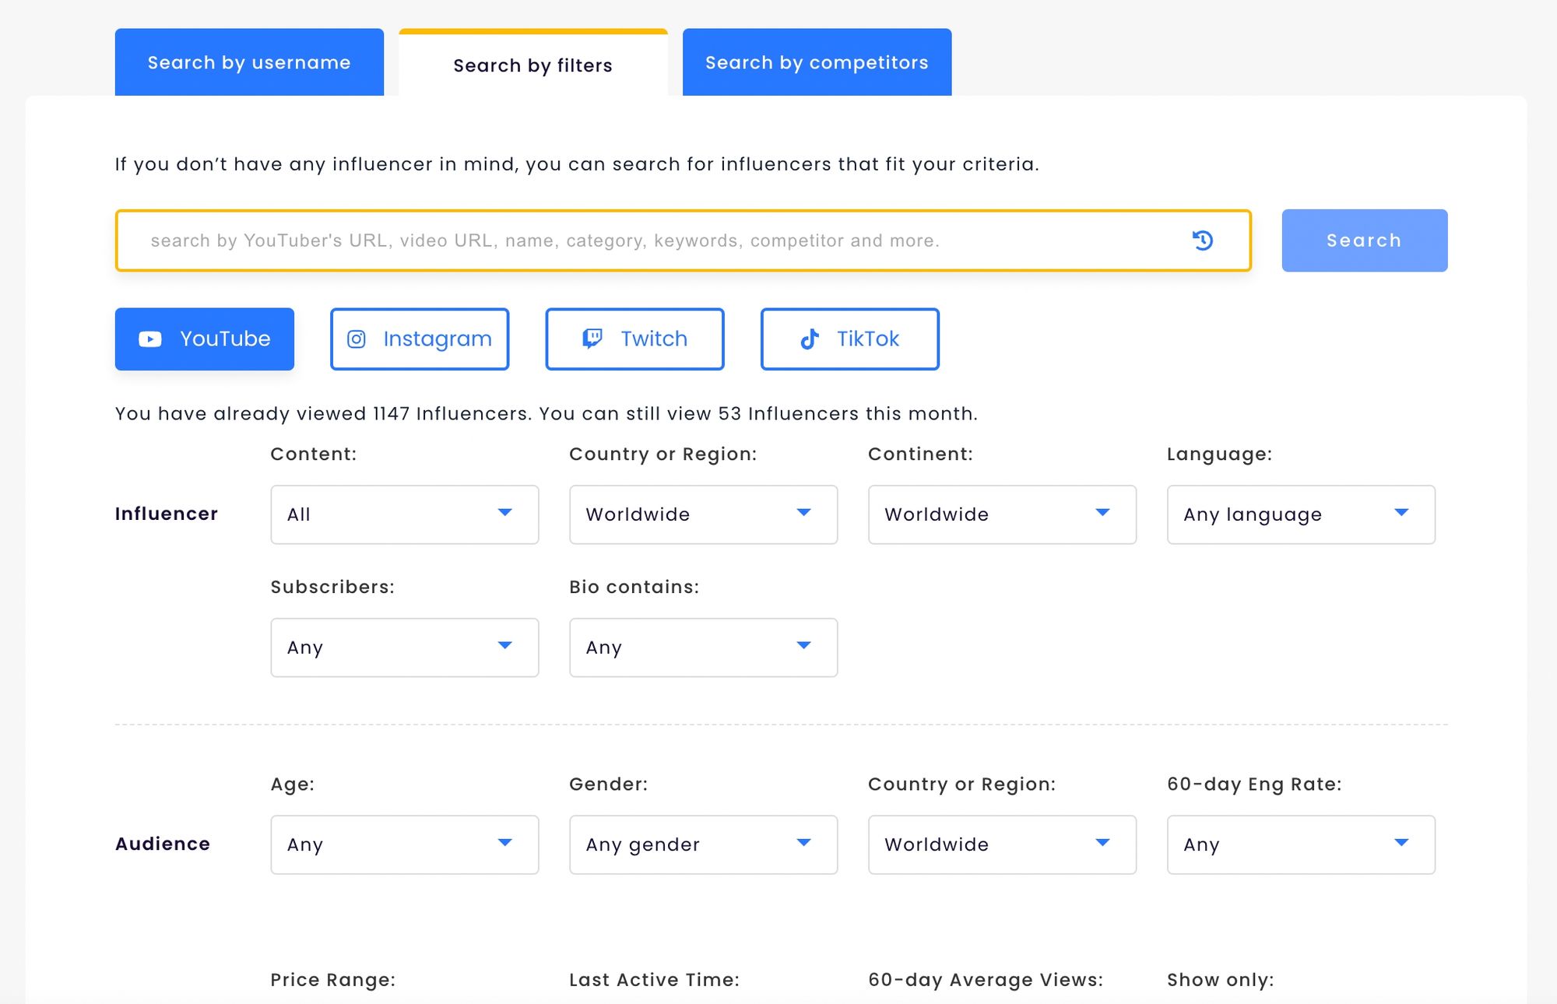Click the 'Subscribers:' label
Image resolution: width=1557 pixels, height=1004 pixels.
[x=332, y=587]
